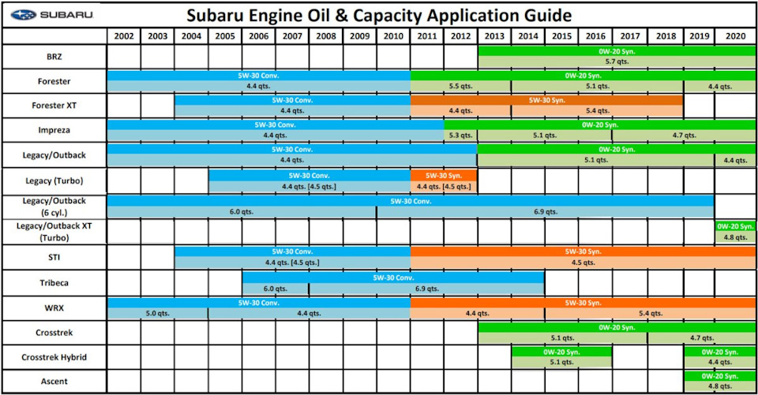Click the 2020 year column header
Viewport: 758px width, 395px height.
coord(735,36)
